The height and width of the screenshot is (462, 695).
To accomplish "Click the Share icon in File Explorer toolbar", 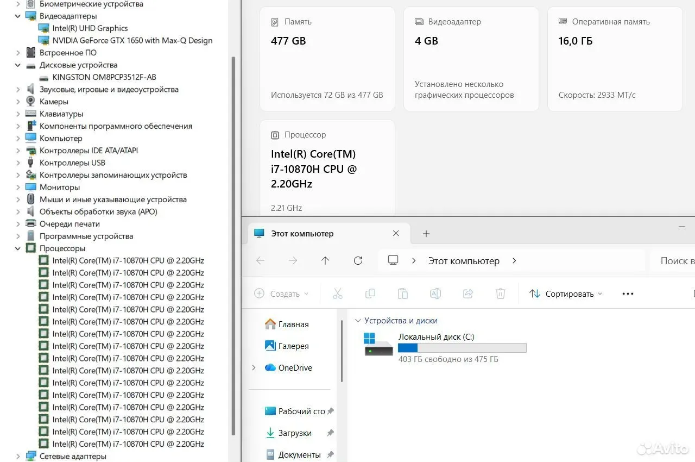I will tap(468, 294).
